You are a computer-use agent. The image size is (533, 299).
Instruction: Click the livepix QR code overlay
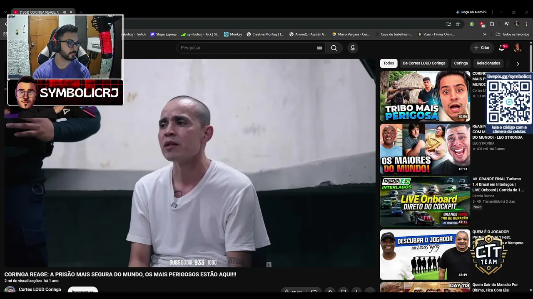509,103
